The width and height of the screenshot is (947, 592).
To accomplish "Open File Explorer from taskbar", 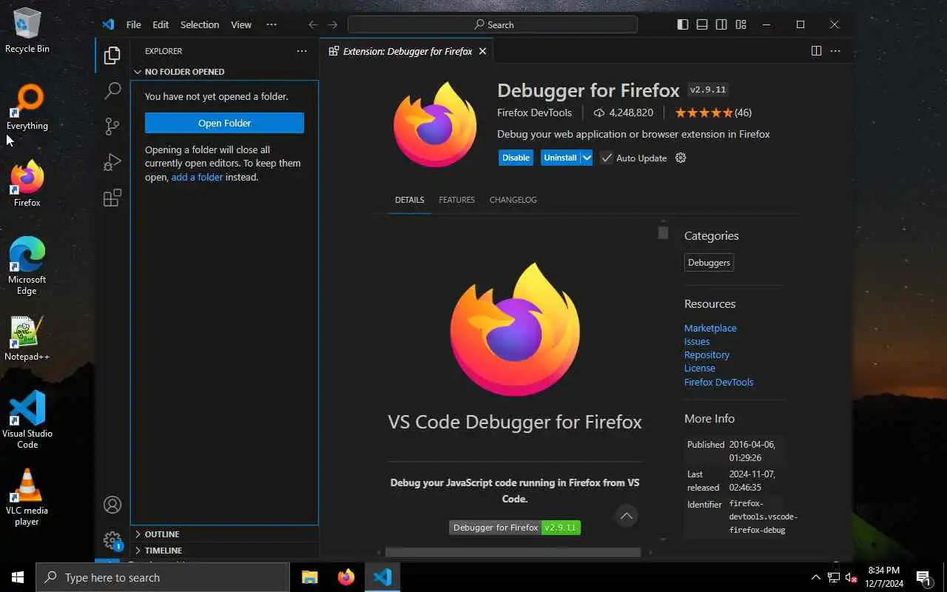I will coord(309,577).
